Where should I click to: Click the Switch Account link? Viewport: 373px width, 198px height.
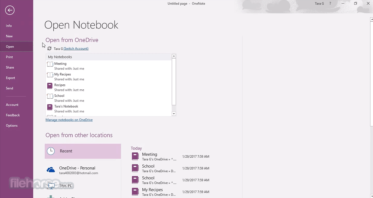coord(76,48)
